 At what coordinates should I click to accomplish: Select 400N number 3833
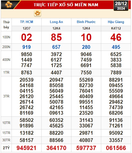tap(116, 60)
